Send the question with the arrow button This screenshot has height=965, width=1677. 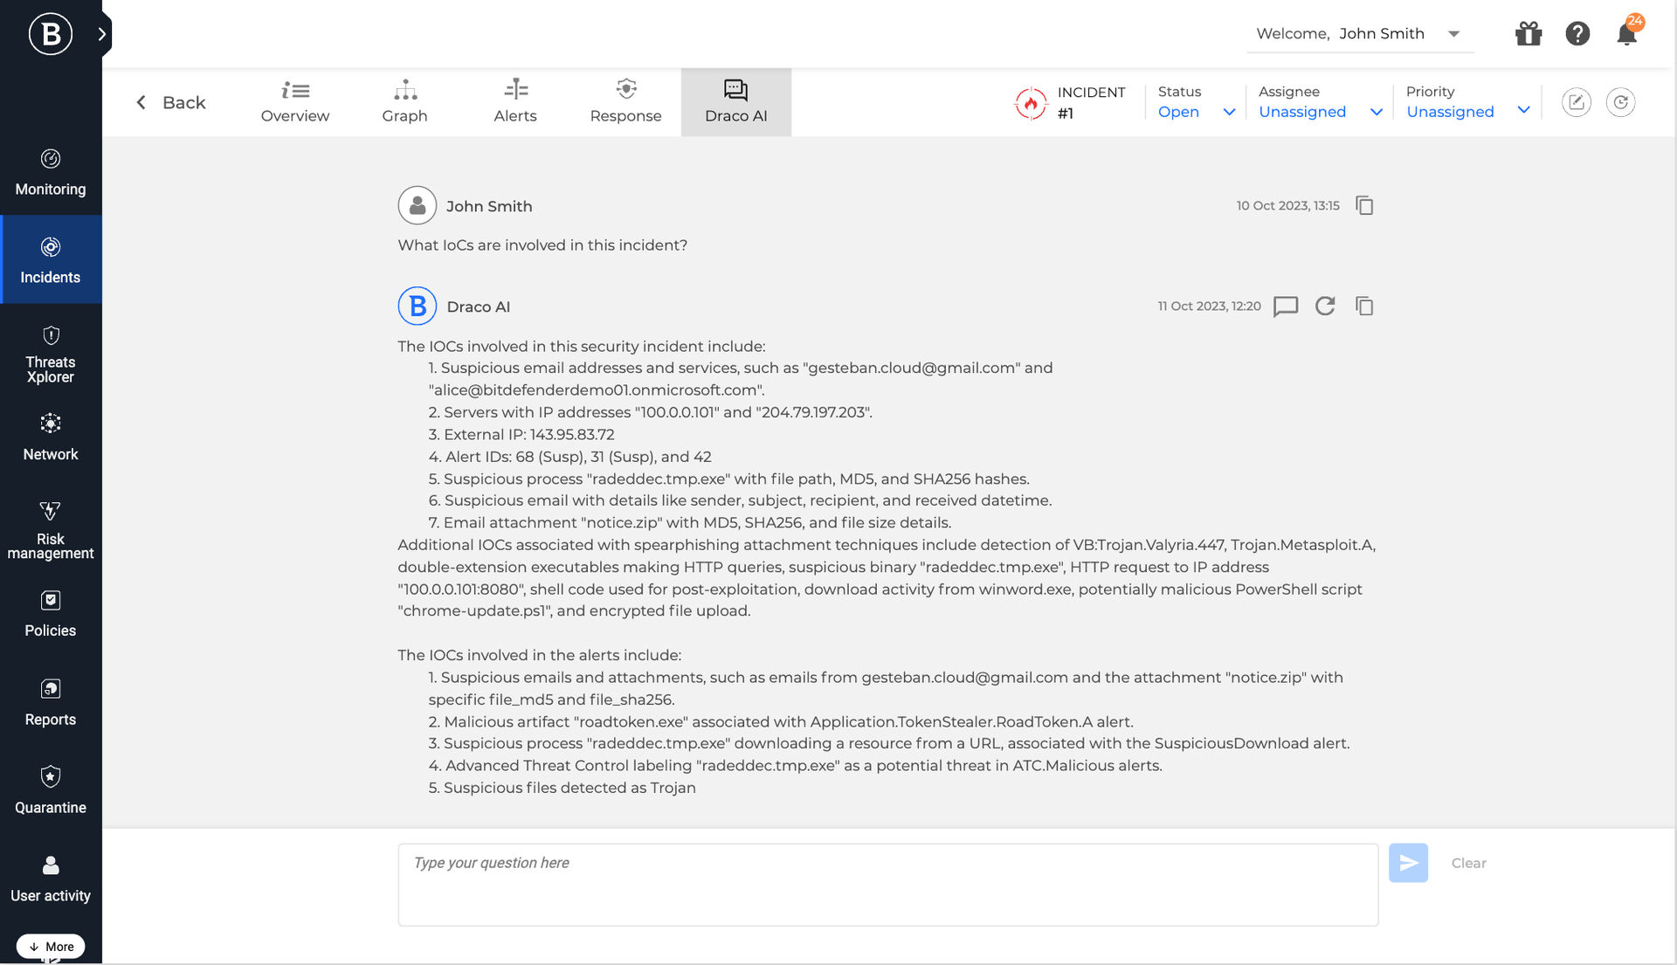point(1407,863)
